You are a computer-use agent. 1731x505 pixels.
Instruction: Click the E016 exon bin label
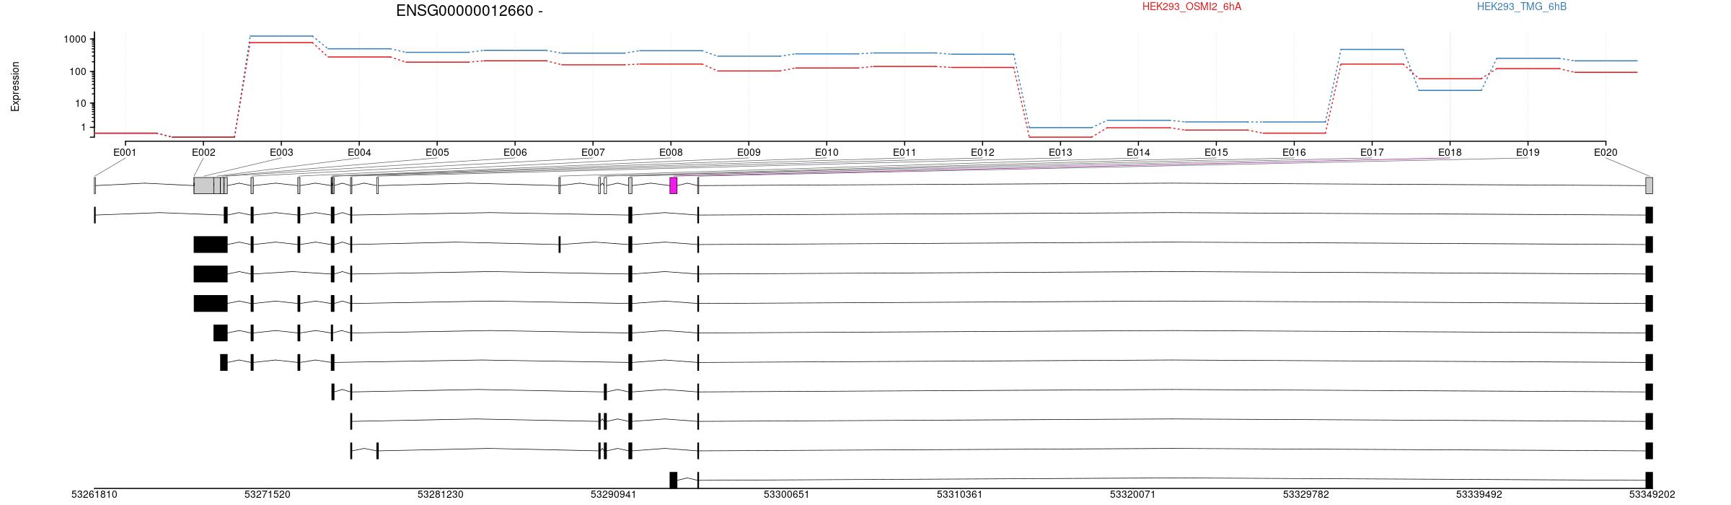tap(1294, 153)
